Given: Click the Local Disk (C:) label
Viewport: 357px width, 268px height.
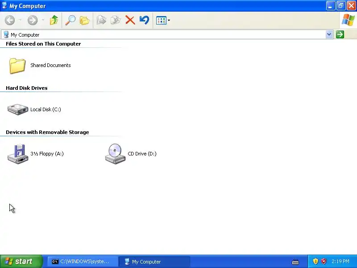Looking at the screenshot, I should pos(46,109).
